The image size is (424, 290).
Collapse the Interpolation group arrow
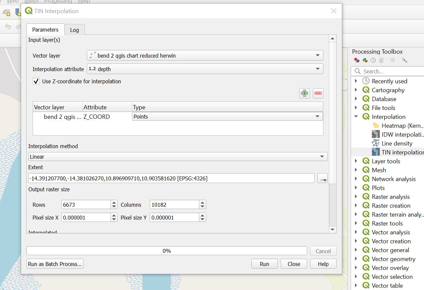(356, 117)
